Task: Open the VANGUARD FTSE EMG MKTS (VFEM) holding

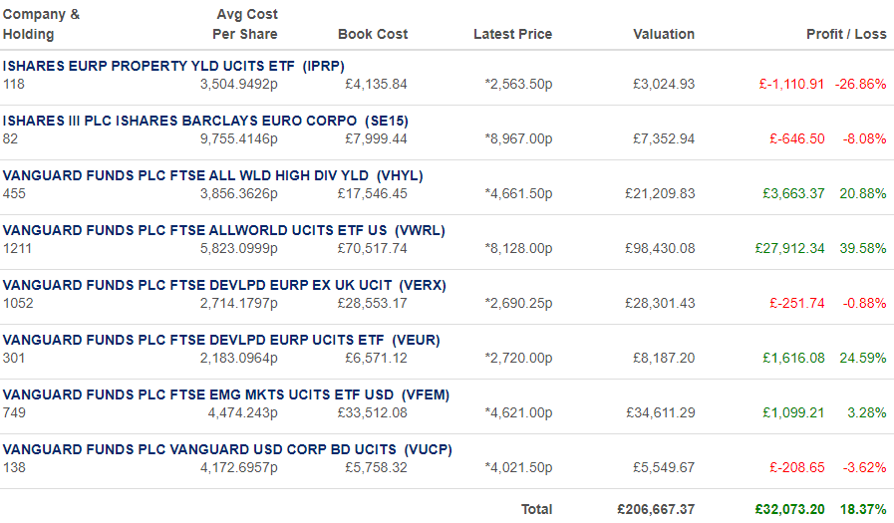Action: [226, 394]
